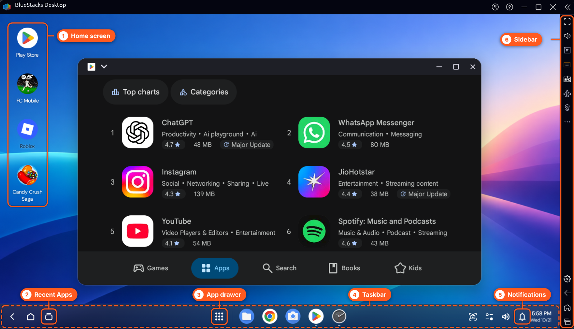This screenshot has width=574, height=329.
Task: Open the location pin tool in the sidebar
Action: 567,108
